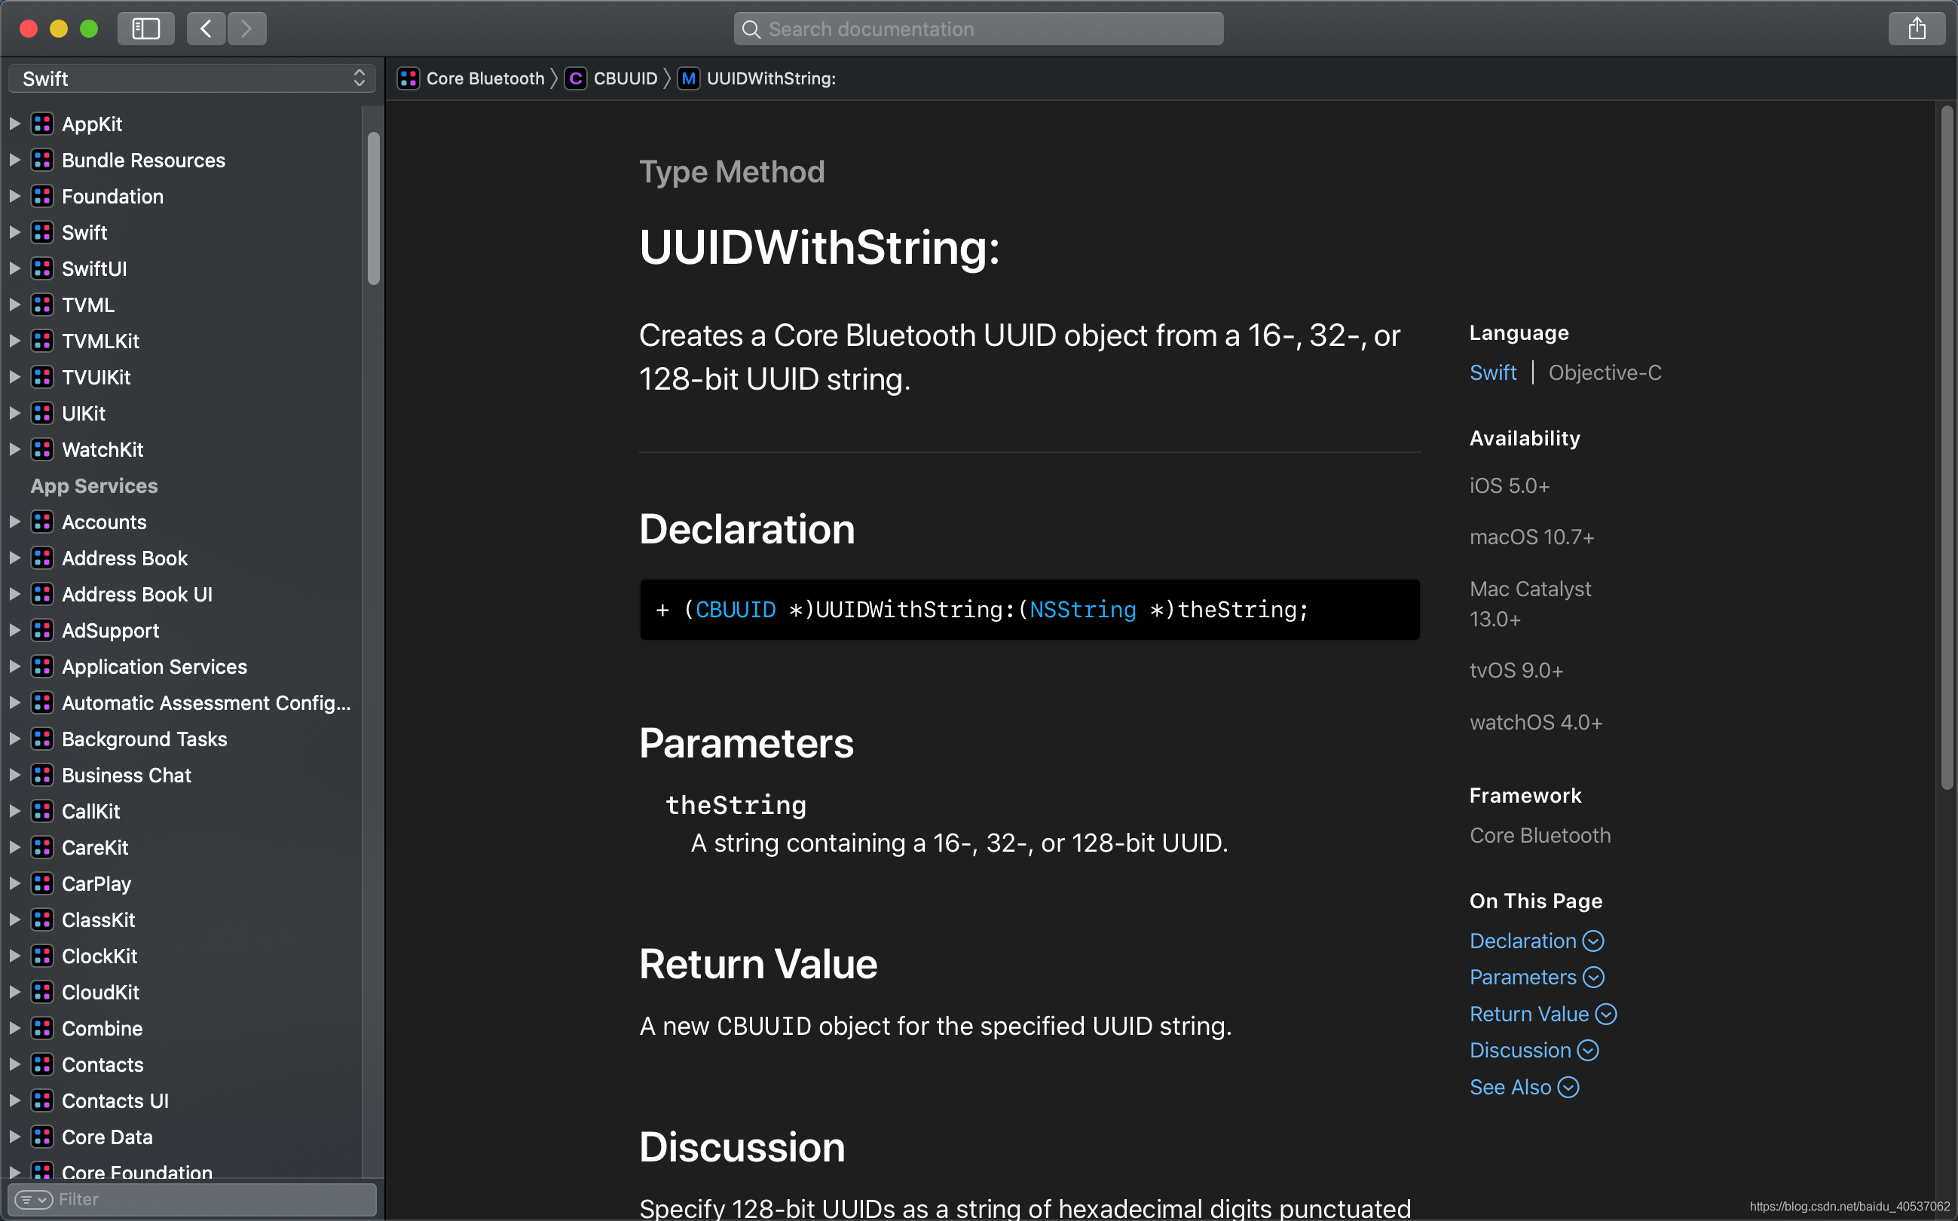Expand the Address Book UI disclosure triangle

tap(14, 595)
